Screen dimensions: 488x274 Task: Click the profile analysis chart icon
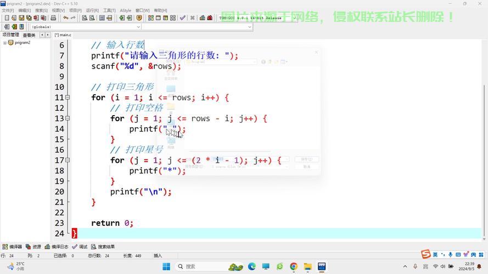tap(201, 18)
